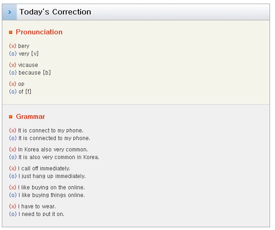Click the red (x) marker before bery

point(13,46)
